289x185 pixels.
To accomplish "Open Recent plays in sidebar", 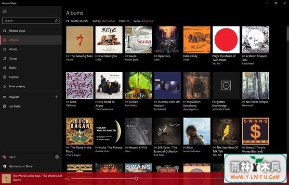I will [31, 31].
